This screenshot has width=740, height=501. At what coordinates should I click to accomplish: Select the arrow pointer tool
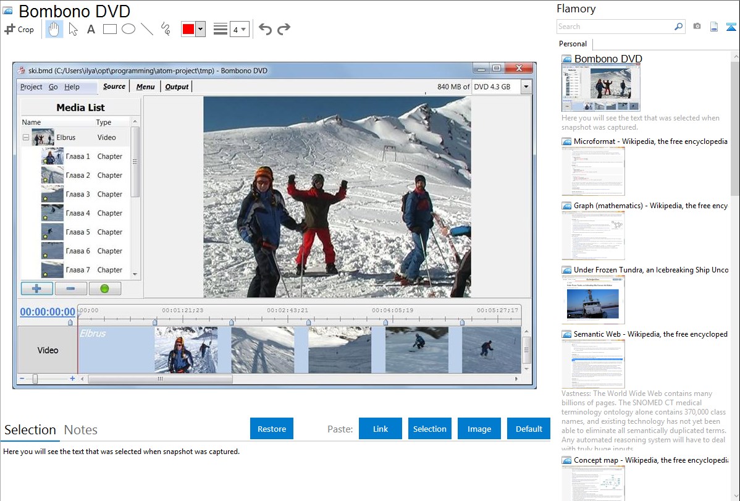pyautogui.click(x=73, y=29)
